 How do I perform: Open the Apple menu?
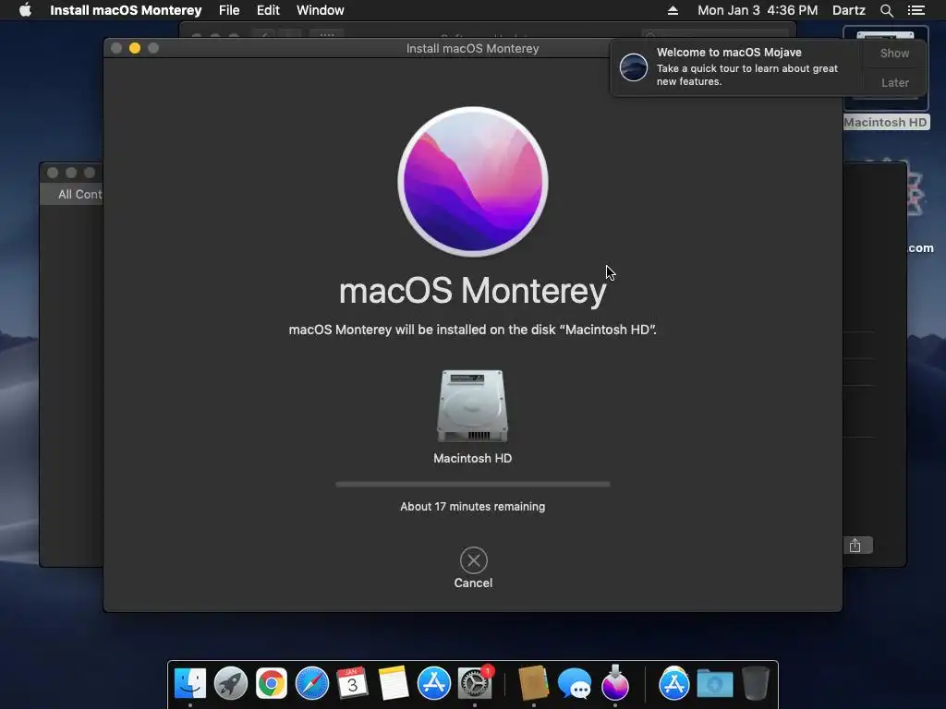coord(25,10)
